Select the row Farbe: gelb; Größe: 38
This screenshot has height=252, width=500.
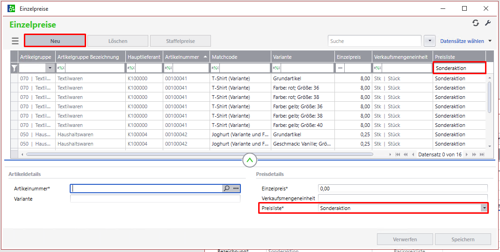point(249,116)
